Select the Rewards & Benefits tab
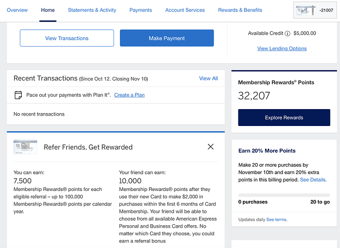The width and height of the screenshot is (340, 248). coord(240,10)
